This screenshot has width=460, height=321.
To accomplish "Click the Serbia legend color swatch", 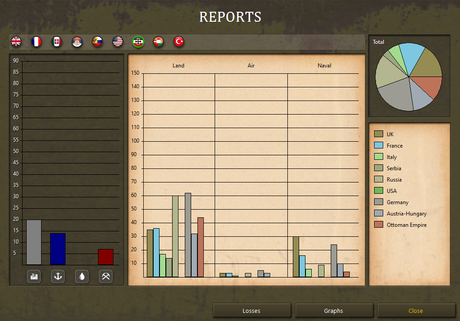I will pos(379,168).
